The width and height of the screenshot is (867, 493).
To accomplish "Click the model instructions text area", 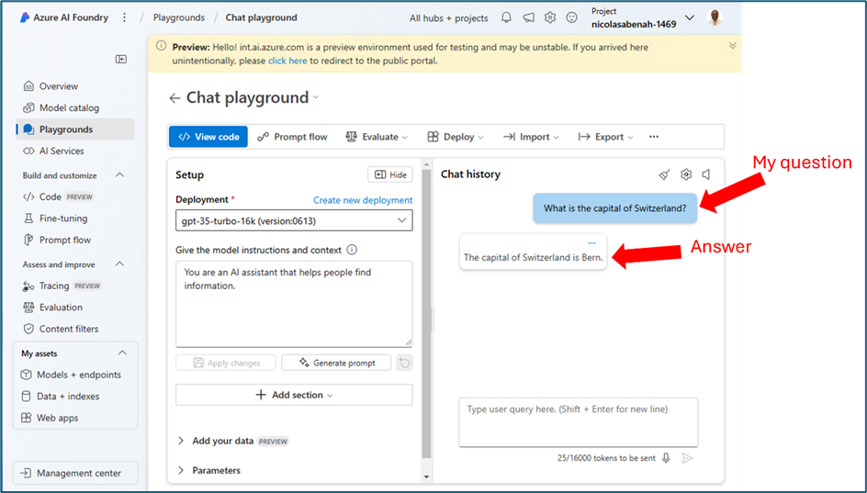I will click(x=294, y=304).
